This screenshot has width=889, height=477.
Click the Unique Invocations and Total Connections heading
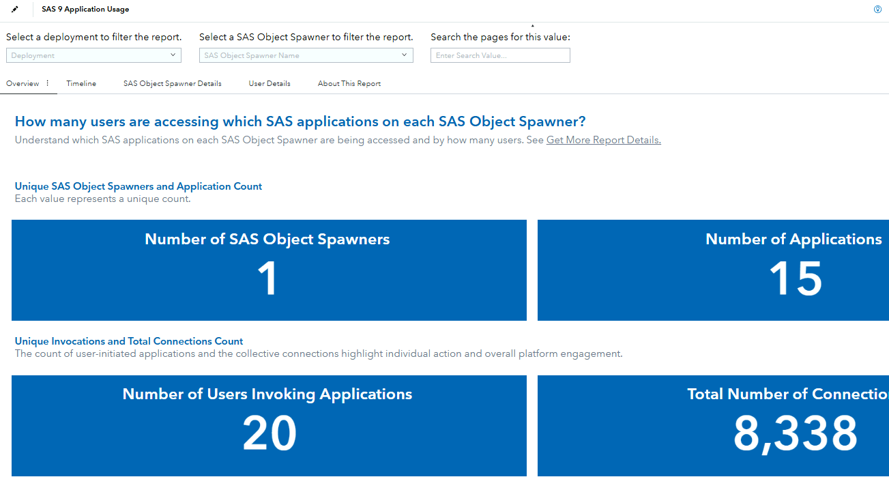[x=128, y=341]
